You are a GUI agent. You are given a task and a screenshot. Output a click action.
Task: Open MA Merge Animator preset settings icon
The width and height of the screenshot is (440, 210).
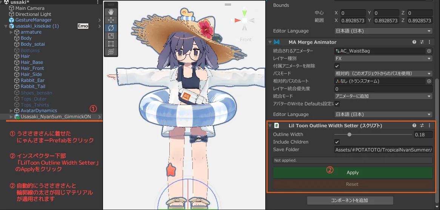(x=422, y=42)
